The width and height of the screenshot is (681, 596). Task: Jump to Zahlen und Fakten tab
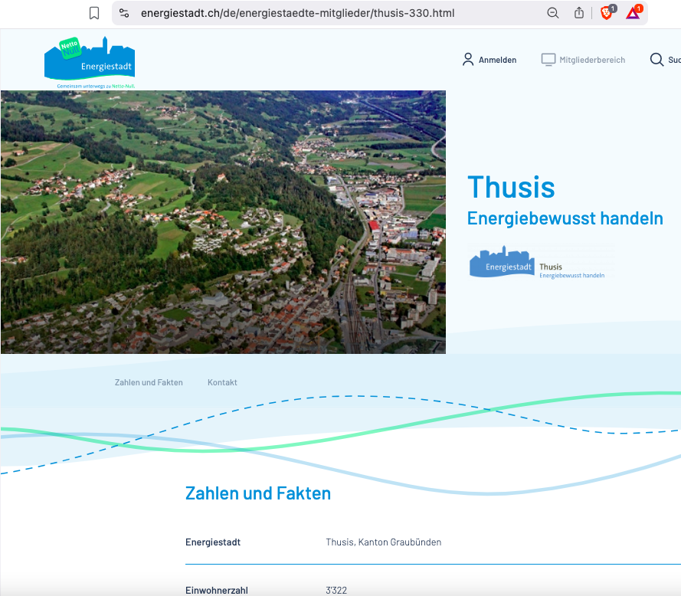[149, 382]
